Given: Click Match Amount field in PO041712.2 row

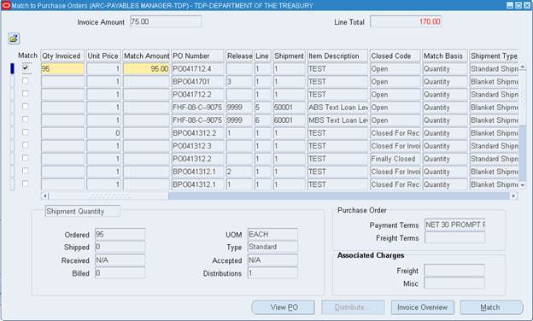Looking at the screenshot, I should 146,95.
